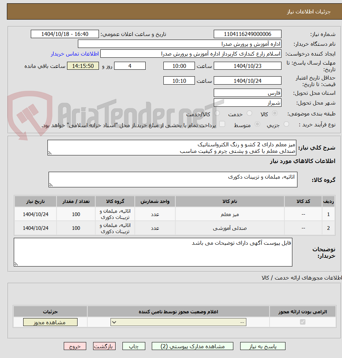
Task: Click the واحد شمارش column header
Action: tap(155, 202)
